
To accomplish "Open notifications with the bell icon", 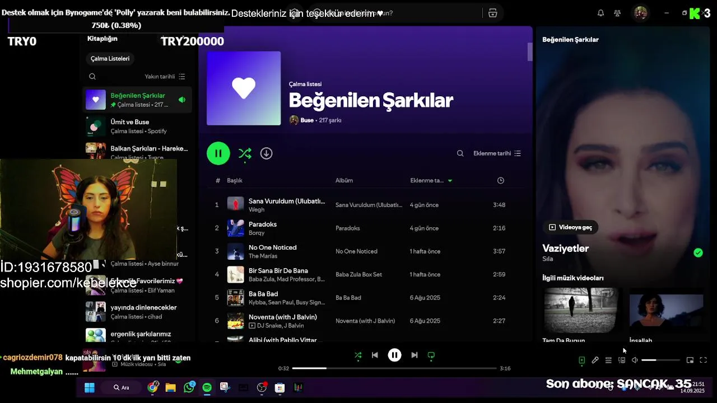I will (x=600, y=13).
